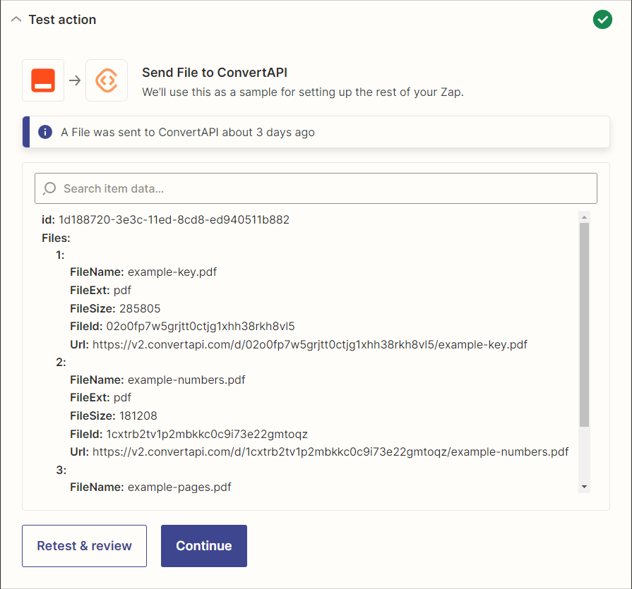This screenshot has height=589, width=632.
Task: Click the ConvertAPI app icon
Action: click(x=107, y=80)
